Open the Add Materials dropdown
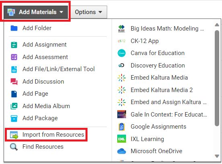Viewport: 222px width, 164px height. [36, 12]
